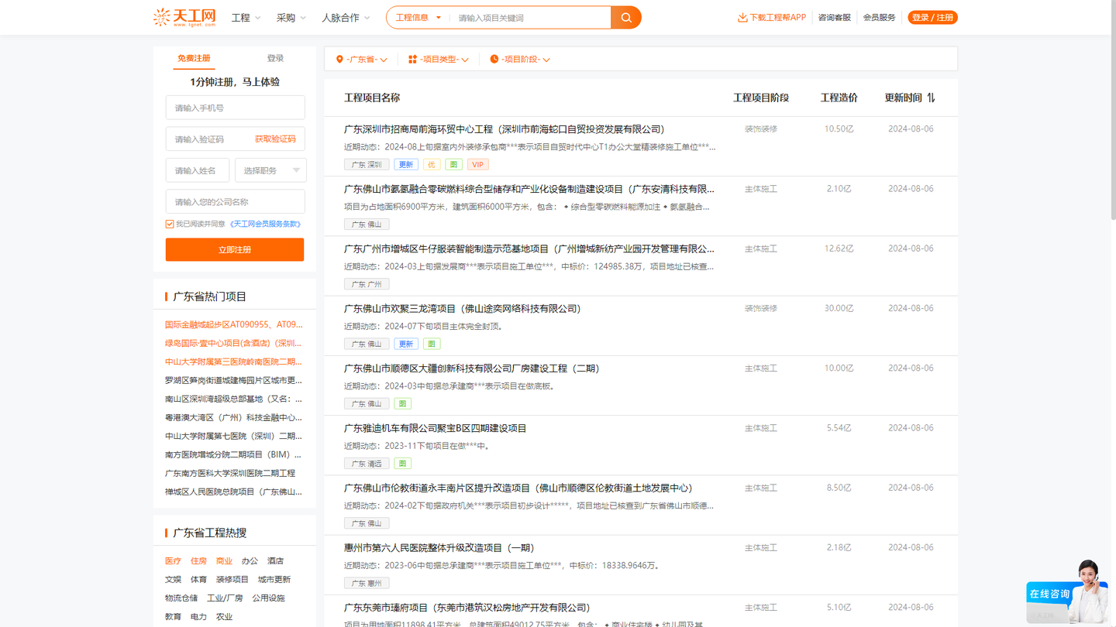The image size is (1116, 627).
Task: Click the 更新时间 column header
Action: tap(904, 98)
